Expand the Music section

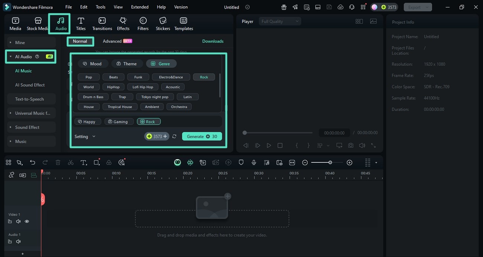point(31,141)
